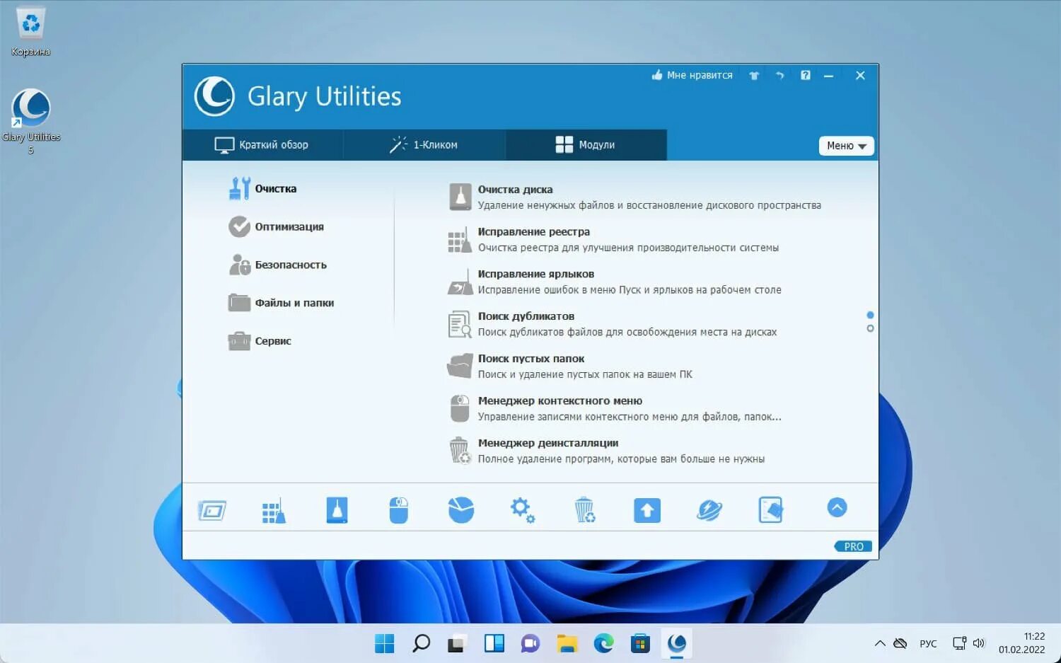
Task: Switch to 1-Кликом tab
Action: click(424, 145)
